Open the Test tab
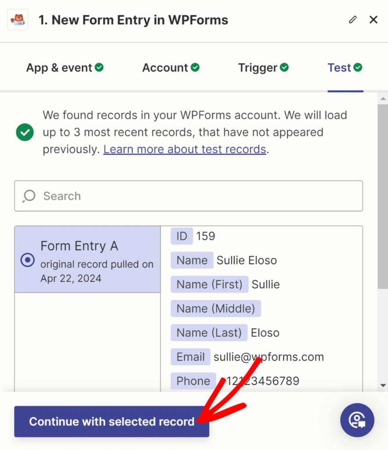 pyautogui.click(x=340, y=67)
